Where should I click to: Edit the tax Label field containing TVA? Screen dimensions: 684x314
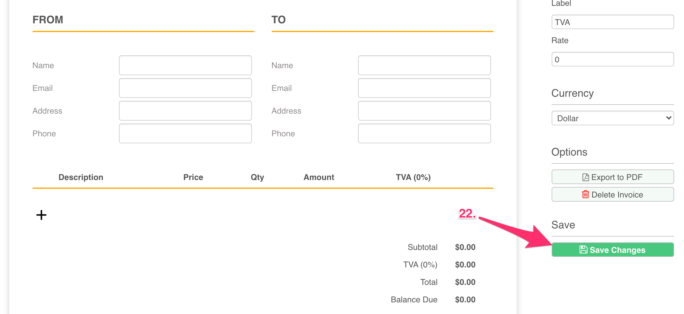[x=613, y=22]
